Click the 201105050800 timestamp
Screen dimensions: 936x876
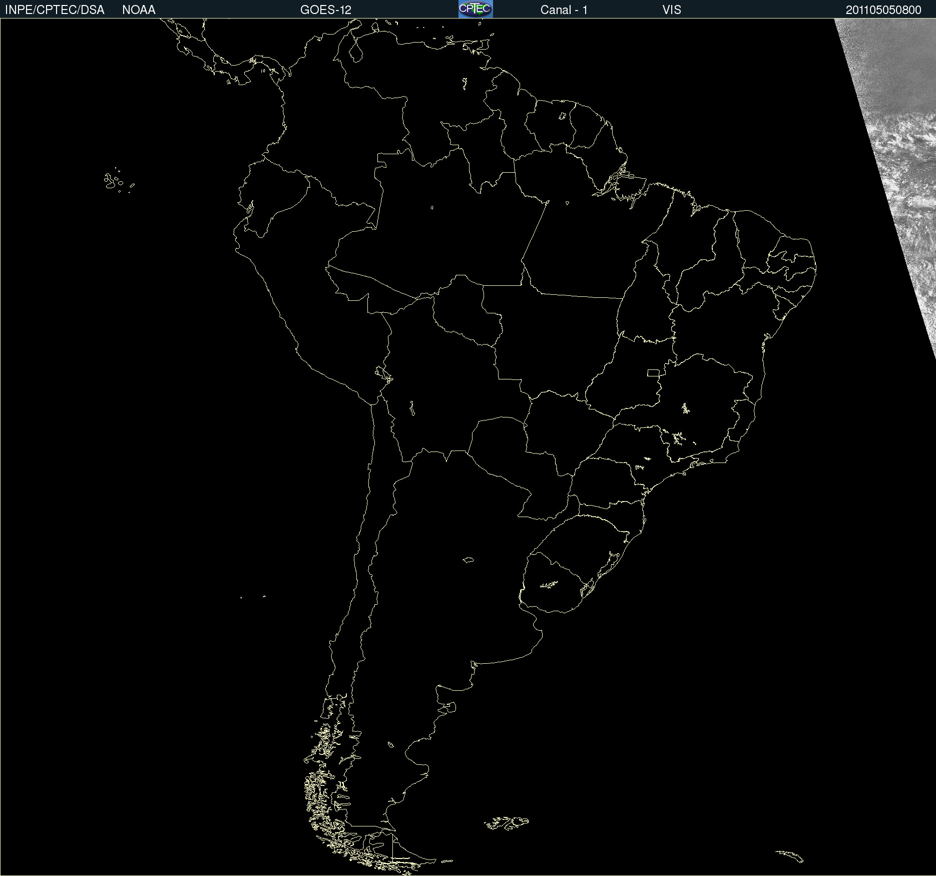[x=883, y=10]
